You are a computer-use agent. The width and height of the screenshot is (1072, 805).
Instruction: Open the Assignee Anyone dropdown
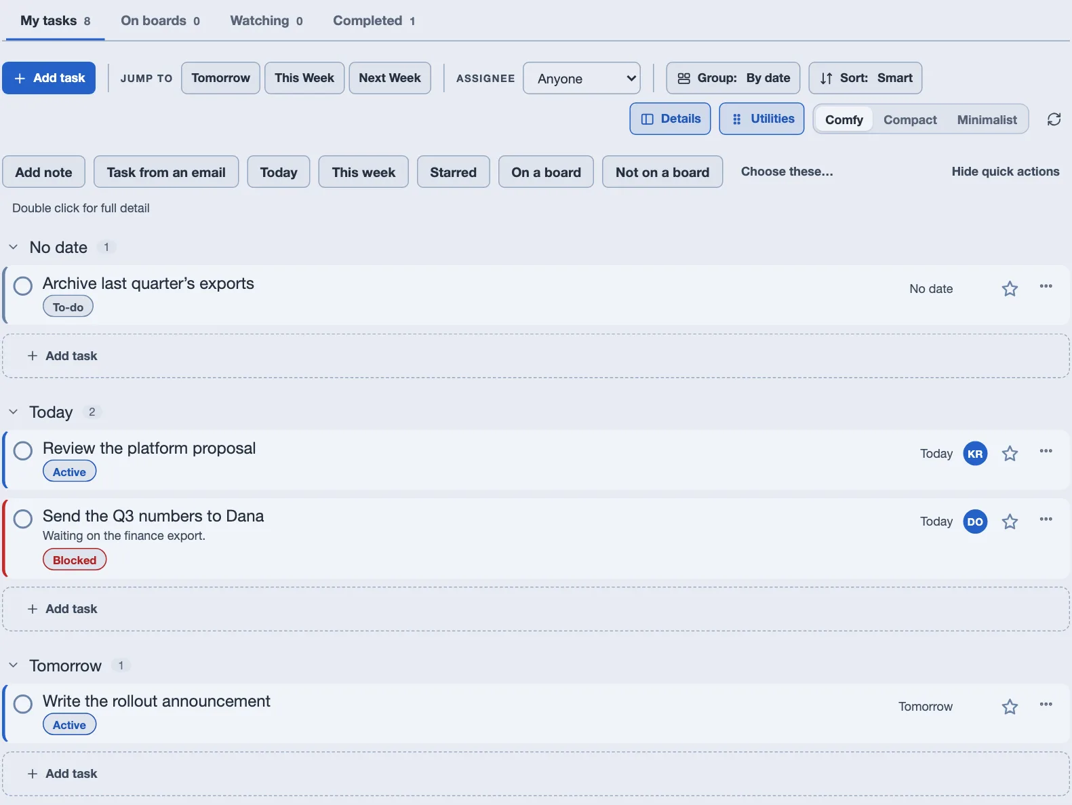click(x=582, y=78)
